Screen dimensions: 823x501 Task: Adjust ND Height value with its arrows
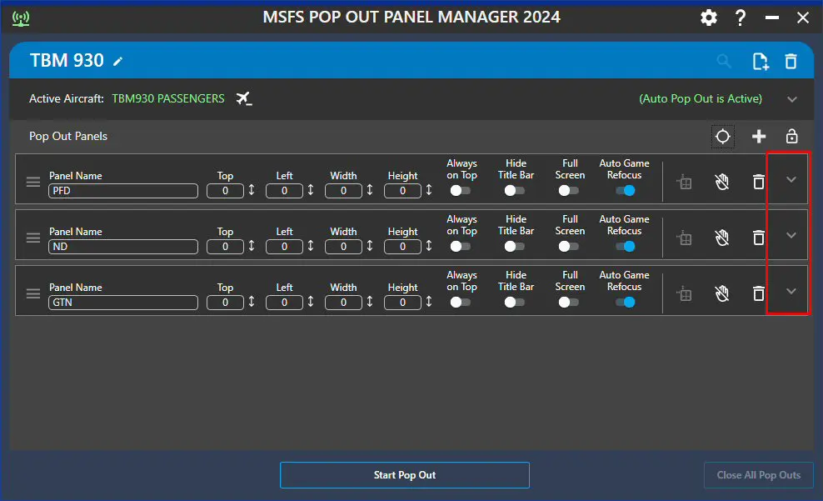[x=429, y=246]
